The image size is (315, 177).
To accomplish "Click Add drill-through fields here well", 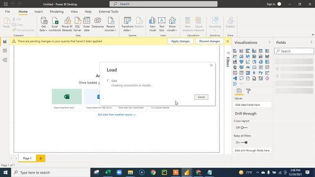I will click(252, 150).
